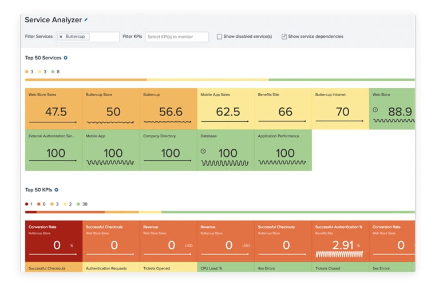Open settings gear next to Top 50 Services
The image size is (435, 286).
tap(66, 58)
